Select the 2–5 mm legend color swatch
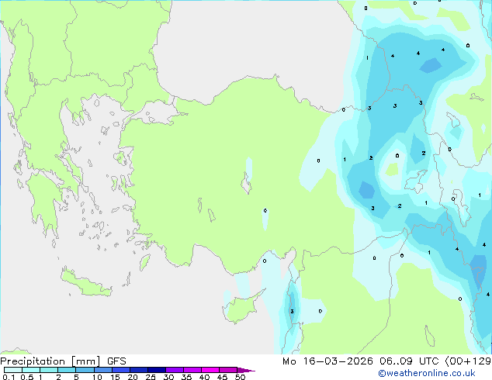 click(67, 370)
